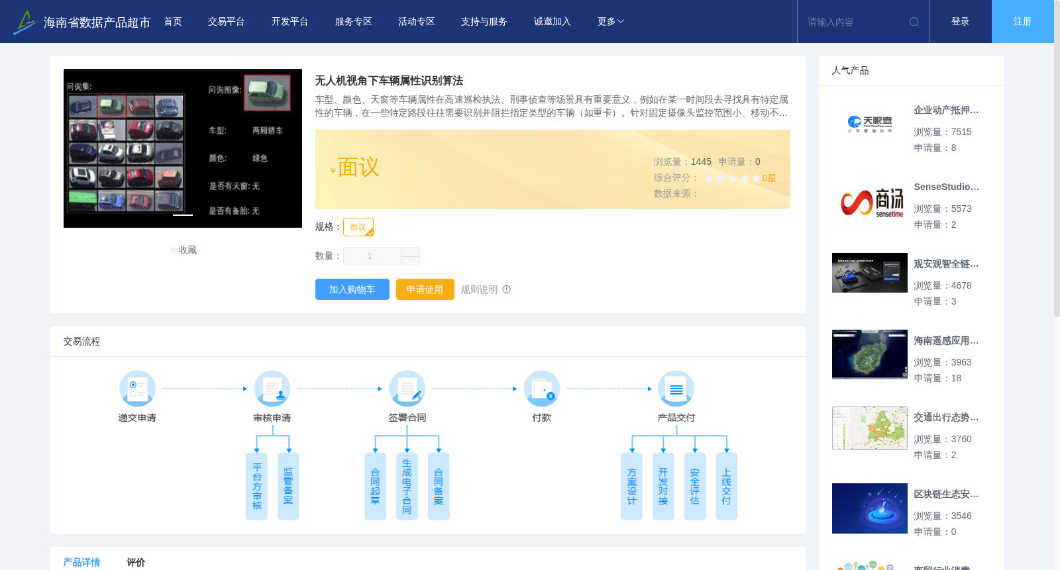Switch to the 评价 tab

[x=136, y=562]
